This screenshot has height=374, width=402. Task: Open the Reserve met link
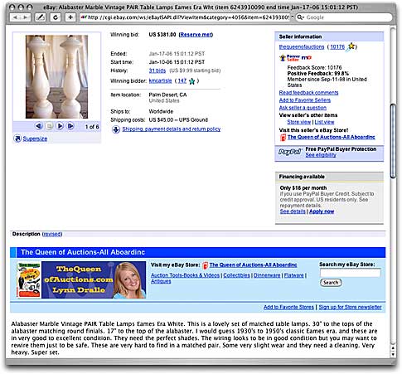click(196, 35)
